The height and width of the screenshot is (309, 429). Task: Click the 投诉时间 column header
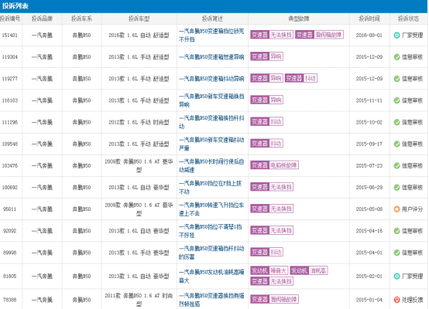[369, 19]
